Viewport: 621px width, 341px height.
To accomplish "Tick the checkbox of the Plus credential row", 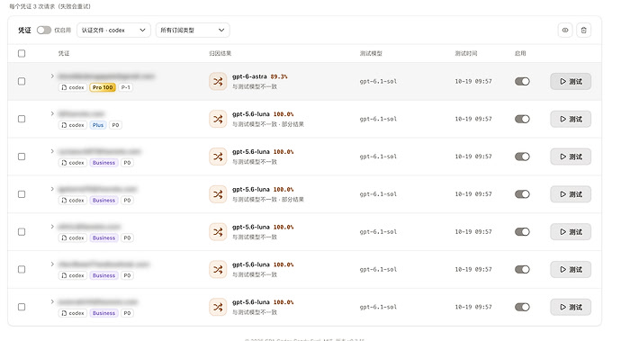I will 22,119.
